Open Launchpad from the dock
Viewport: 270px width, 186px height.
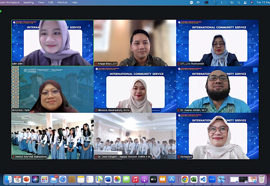[x=45, y=180]
